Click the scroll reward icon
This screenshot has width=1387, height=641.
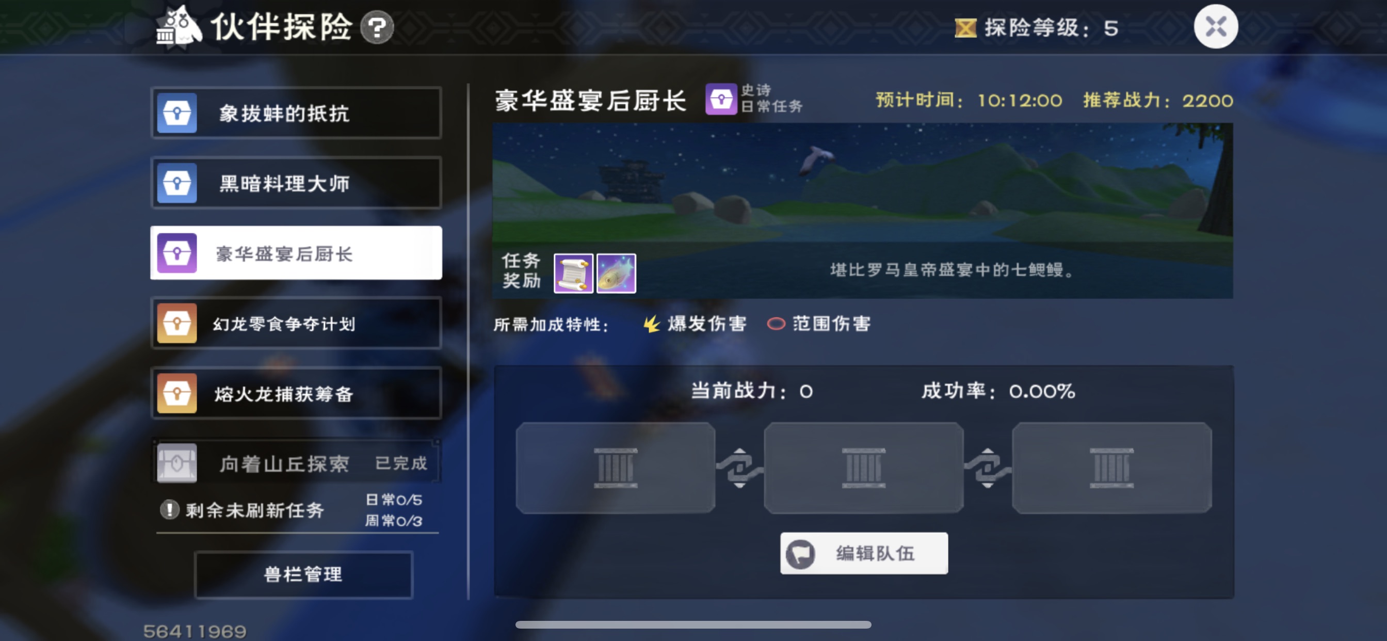573,274
